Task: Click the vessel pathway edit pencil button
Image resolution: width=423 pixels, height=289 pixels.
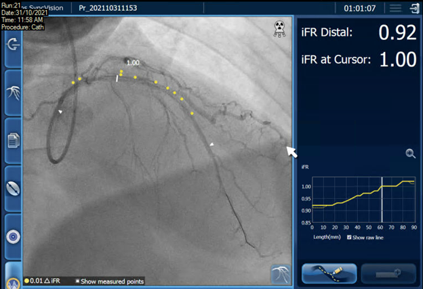Action: (329, 273)
